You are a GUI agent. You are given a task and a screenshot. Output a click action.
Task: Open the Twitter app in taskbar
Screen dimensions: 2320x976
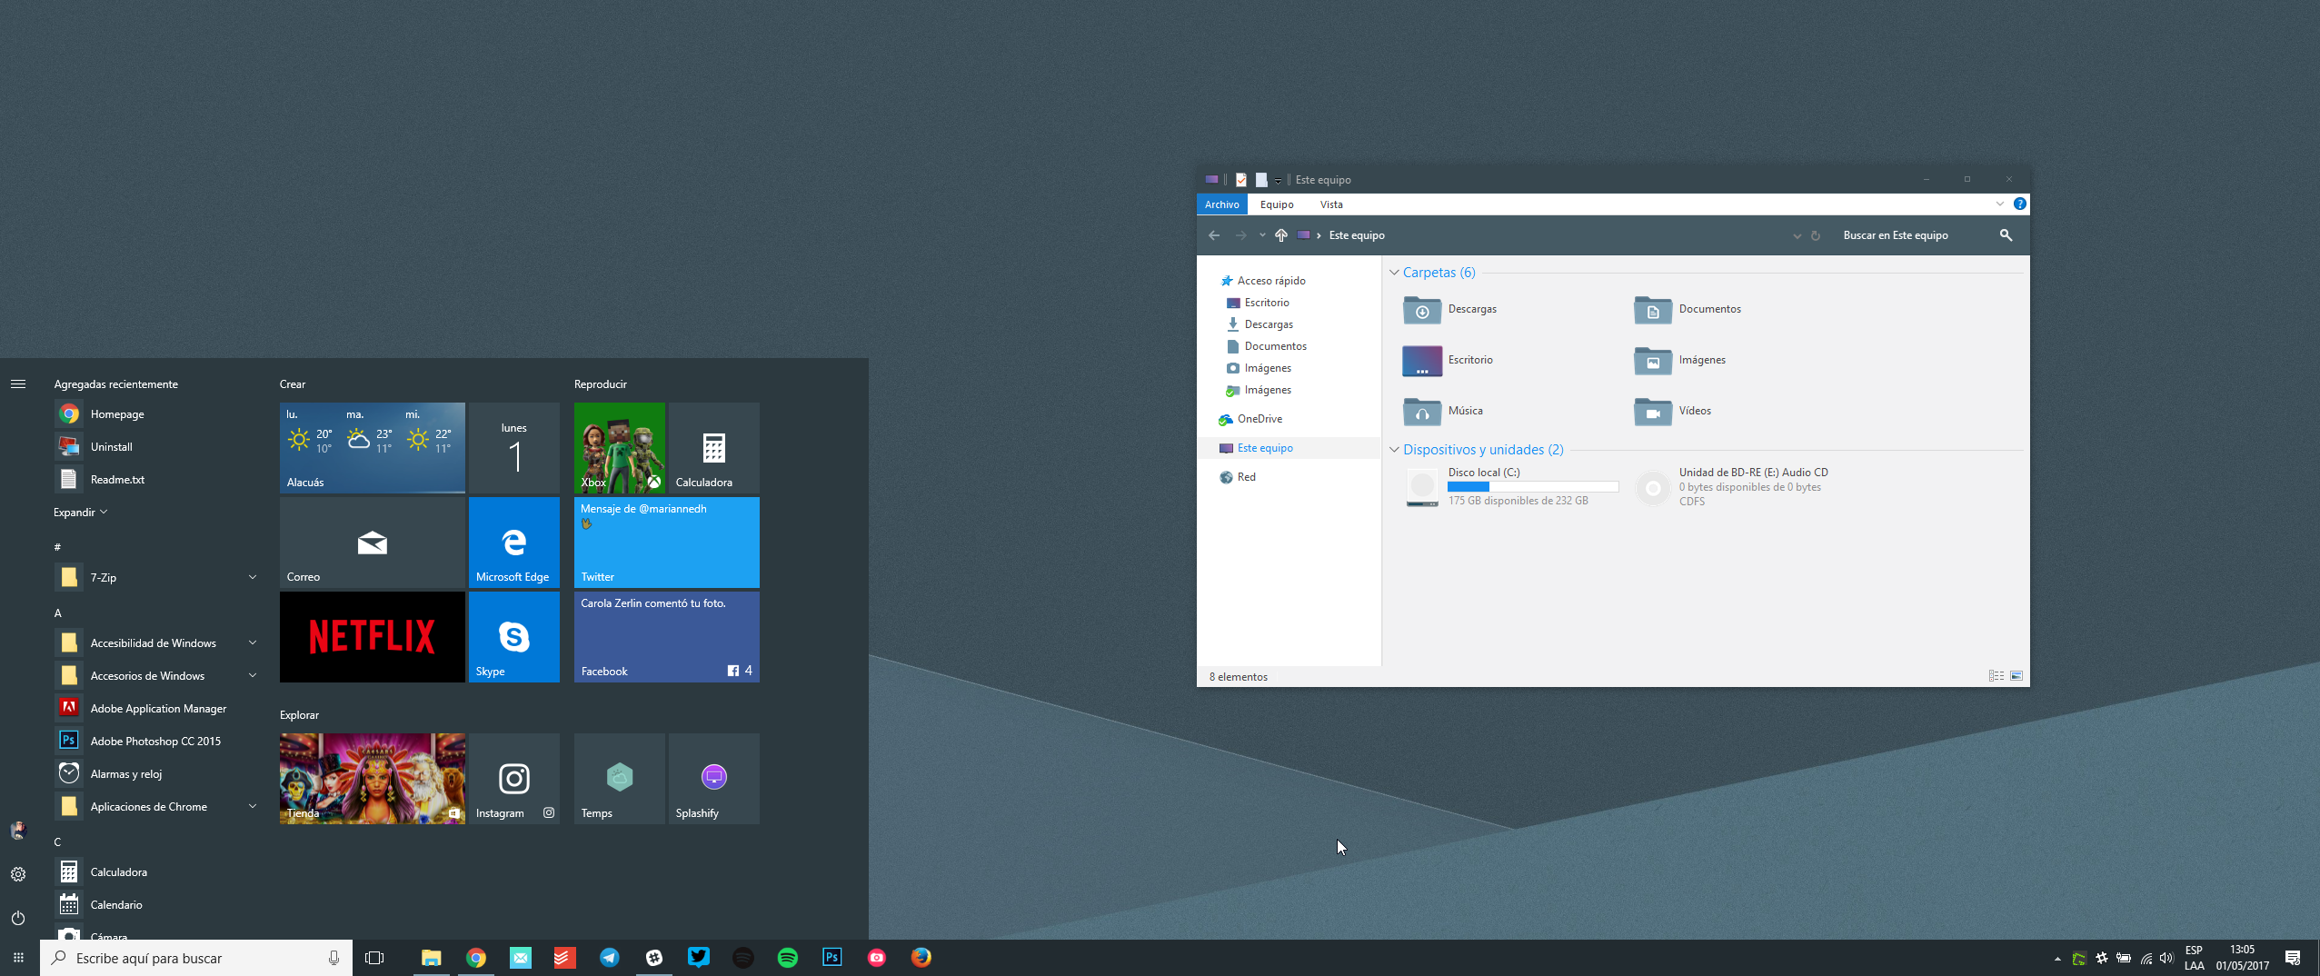(x=699, y=958)
